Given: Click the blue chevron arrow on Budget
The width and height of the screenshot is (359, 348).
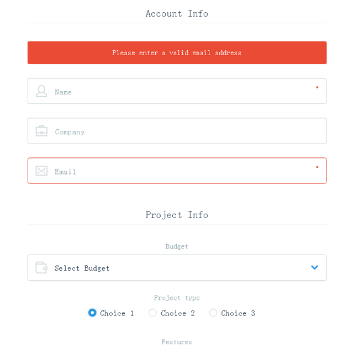Looking at the screenshot, I should point(314,268).
